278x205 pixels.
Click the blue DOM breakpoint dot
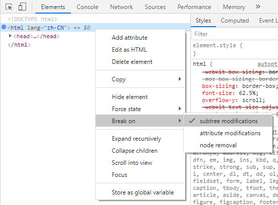point(4,27)
